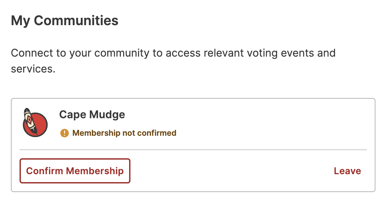This screenshot has width=388, height=200.
Task: Click the divider line inside the community card
Action: click(x=193, y=150)
